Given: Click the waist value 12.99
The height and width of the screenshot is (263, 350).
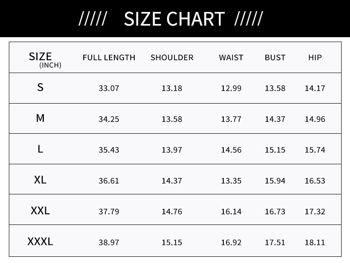Looking at the screenshot, I should click(231, 88).
